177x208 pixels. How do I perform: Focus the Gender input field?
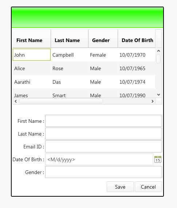(x=104, y=172)
